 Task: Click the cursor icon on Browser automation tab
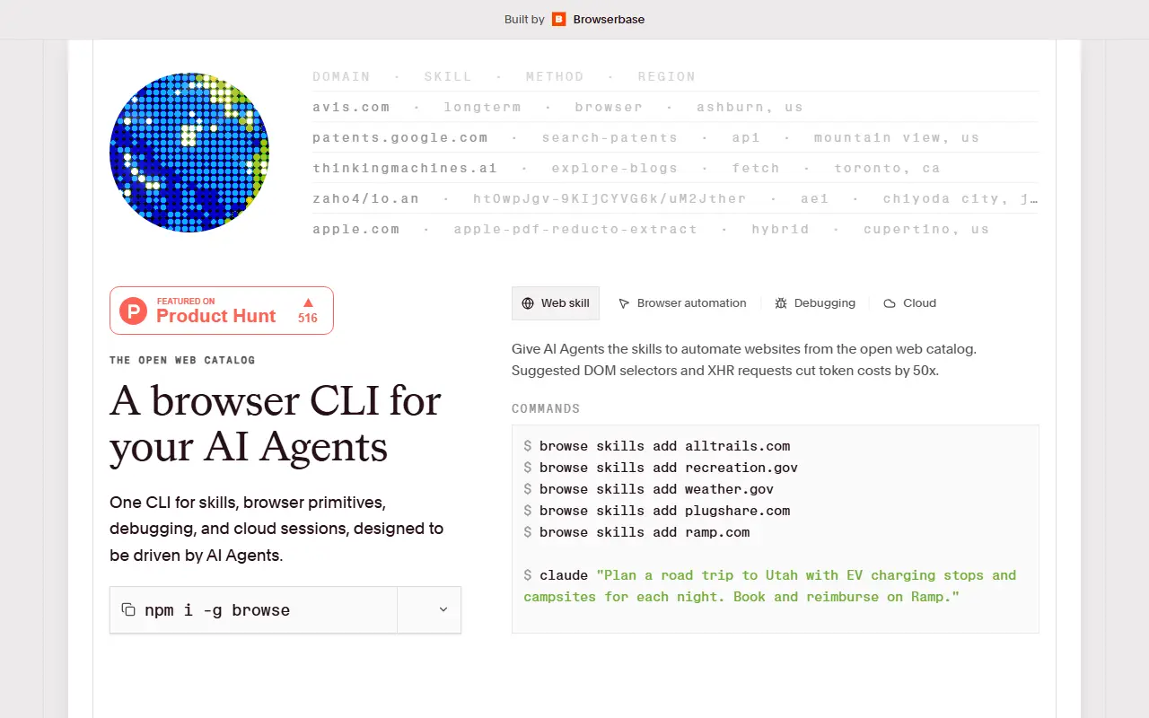[x=624, y=303]
